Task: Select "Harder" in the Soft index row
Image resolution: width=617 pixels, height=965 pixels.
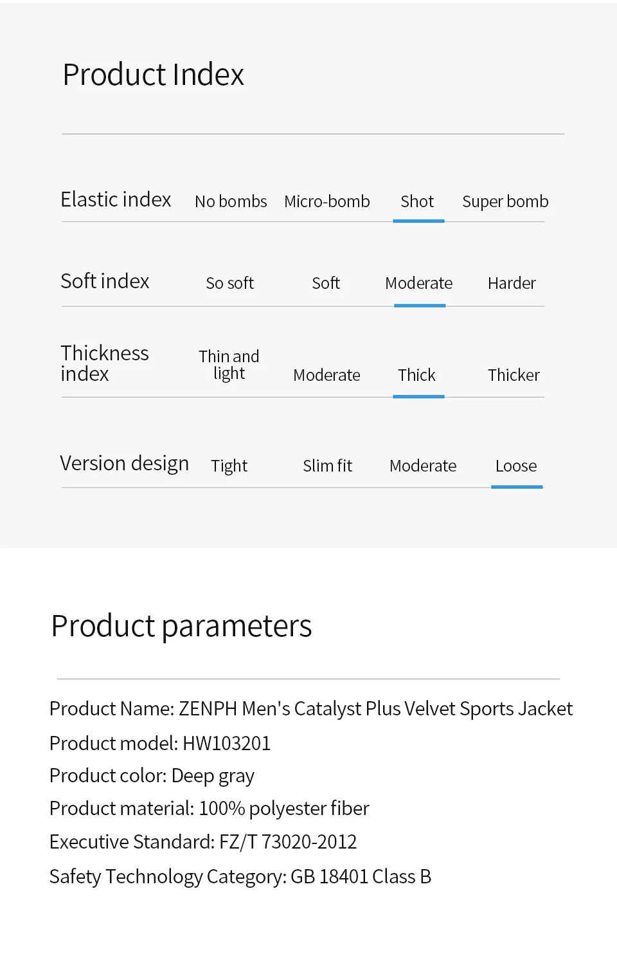Action: coord(512,283)
